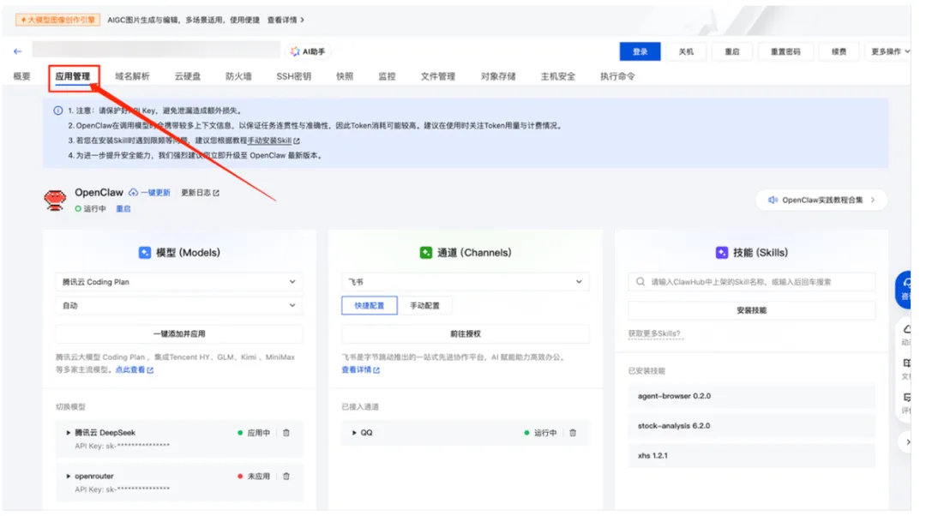Expand the 腾讯云 DeepSeek model row
Screen dimensions: 926x516
68,433
